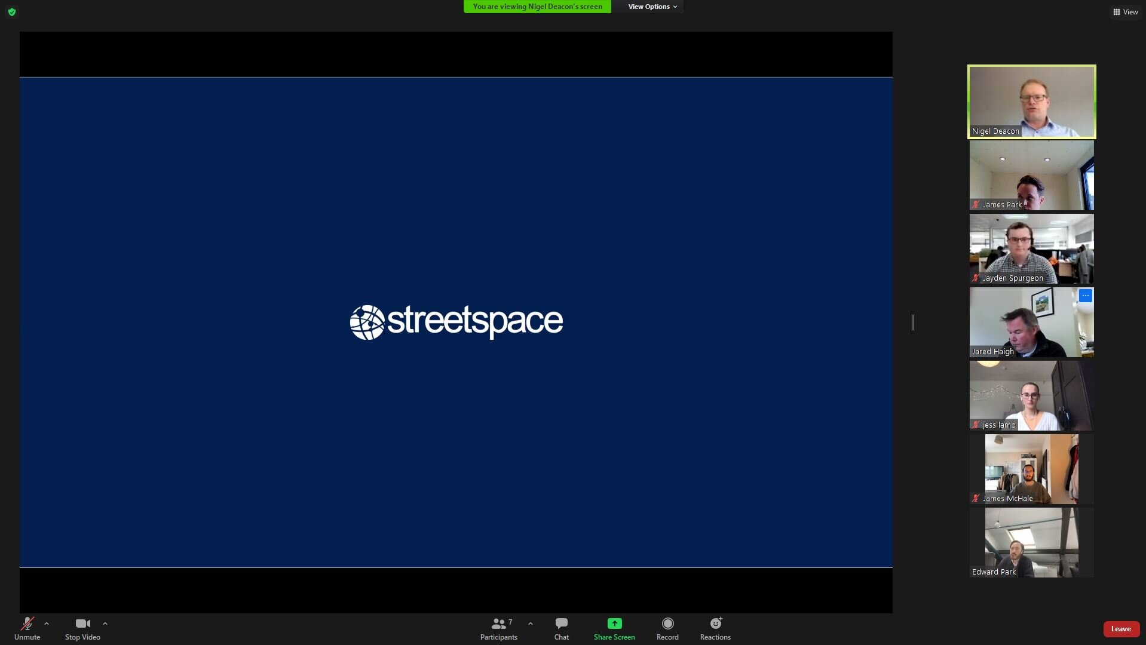
Task: Select James Park's video thumbnail
Action: click(x=1032, y=176)
